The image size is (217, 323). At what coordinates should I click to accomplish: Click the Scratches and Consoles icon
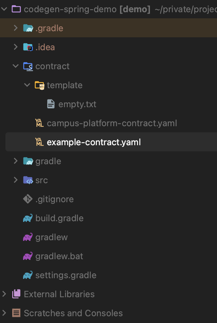tap(16, 313)
